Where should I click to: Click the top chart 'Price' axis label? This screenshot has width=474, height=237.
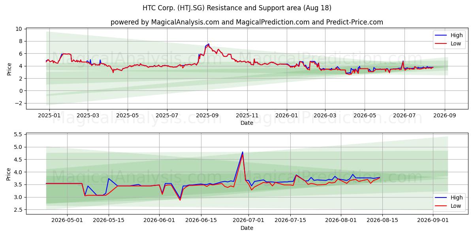tap(9, 68)
